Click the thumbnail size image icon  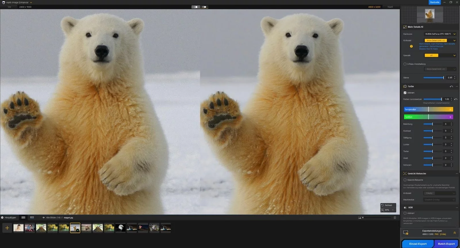(360, 218)
